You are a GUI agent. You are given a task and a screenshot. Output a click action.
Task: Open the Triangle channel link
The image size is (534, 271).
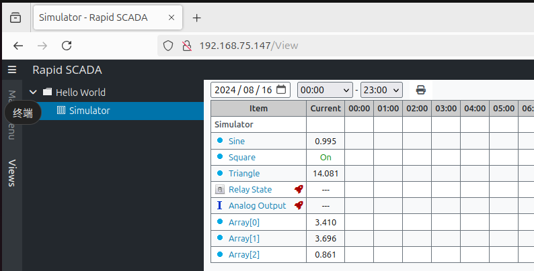pos(244,173)
